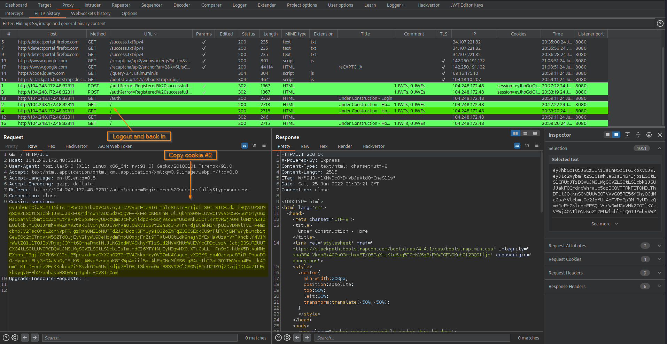Viewport: 667px width, 344px height.
Task: Select history row 13 GET /auth
Action: click(304, 98)
